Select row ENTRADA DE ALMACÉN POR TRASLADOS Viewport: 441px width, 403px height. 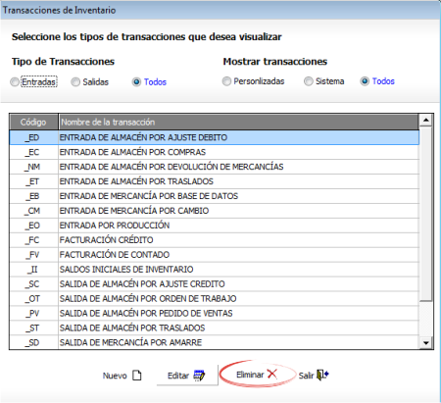[x=215, y=181]
